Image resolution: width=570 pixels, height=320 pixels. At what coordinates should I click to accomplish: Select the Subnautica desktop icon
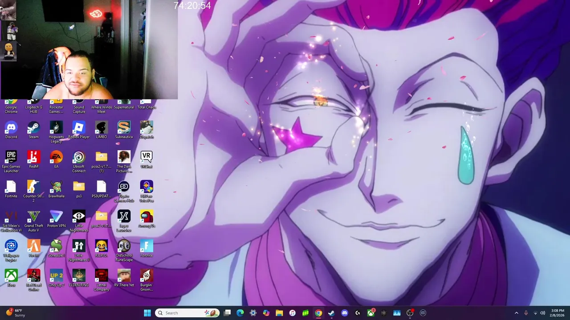124,130
